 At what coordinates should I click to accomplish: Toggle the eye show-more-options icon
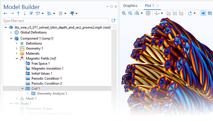31,14
